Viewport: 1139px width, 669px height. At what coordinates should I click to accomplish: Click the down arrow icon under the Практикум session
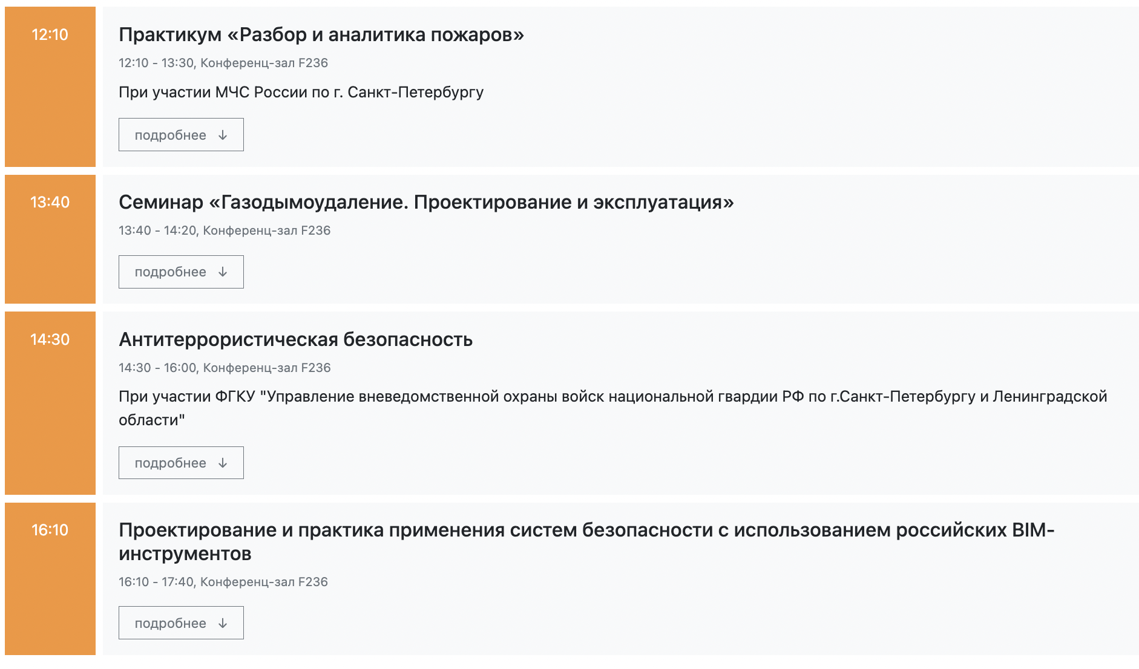click(x=223, y=135)
